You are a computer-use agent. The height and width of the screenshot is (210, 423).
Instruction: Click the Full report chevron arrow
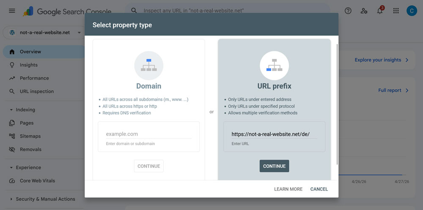point(407,91)
